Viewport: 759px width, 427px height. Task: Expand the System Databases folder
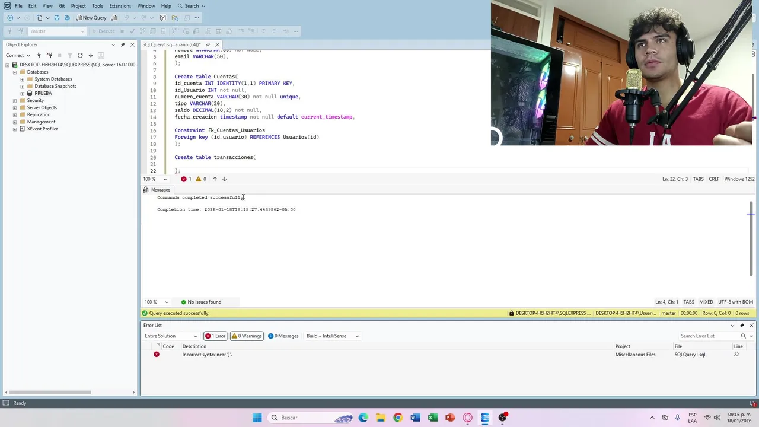click(x=23, y=79)
